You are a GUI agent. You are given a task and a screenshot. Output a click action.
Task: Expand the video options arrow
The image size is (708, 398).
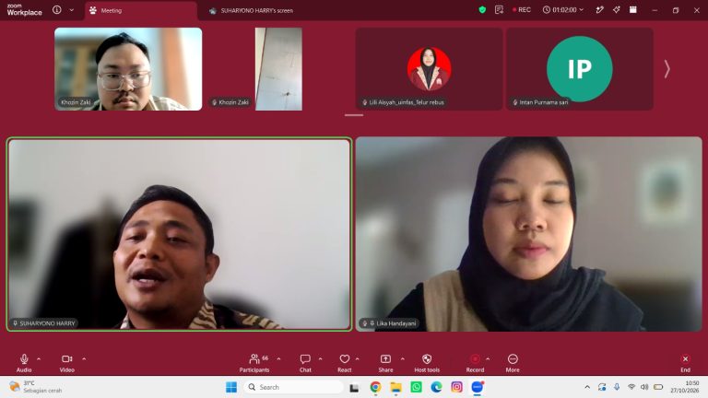pyautogui.click(x=84, y=359)
